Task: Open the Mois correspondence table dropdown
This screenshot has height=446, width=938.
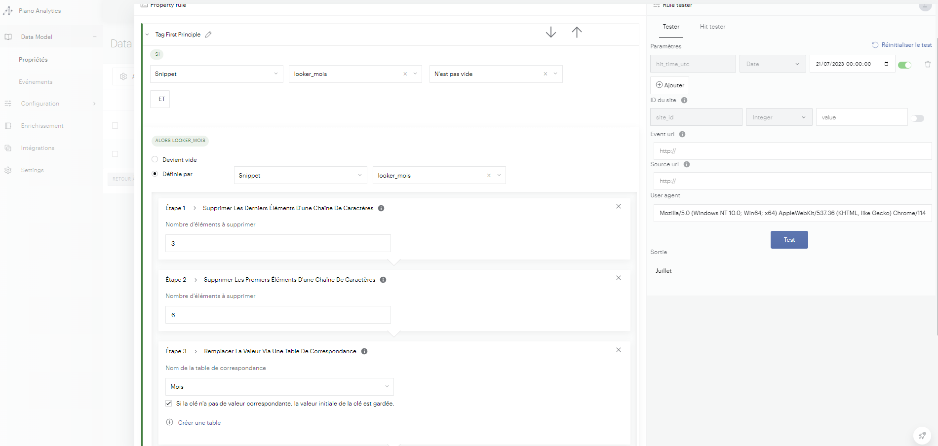Action: click(x=387, y=386)
